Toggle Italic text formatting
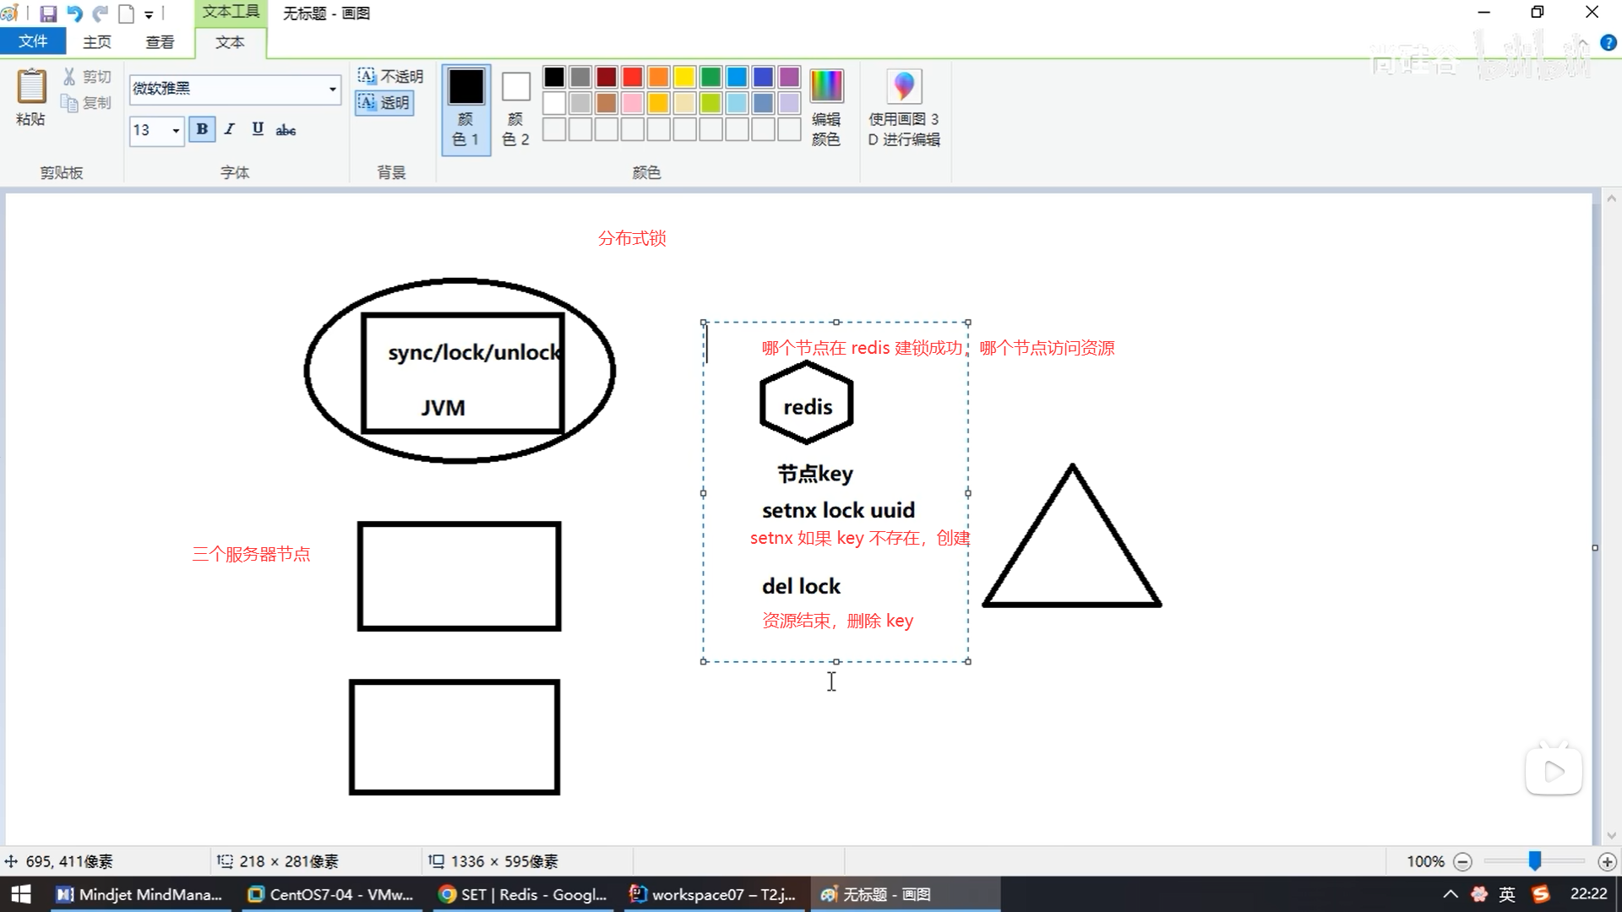The height and width of the screenshot is (912, 1622). [x=229, y=129]
